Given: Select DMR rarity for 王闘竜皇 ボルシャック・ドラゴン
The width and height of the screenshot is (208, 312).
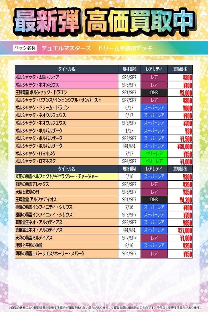Looking at the screenshot, I should (154, 92).
